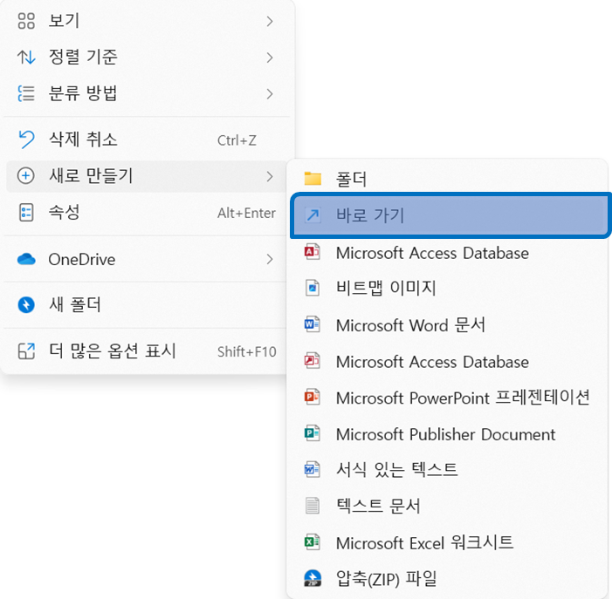Click the 속성 properties icon

[26, 213]
